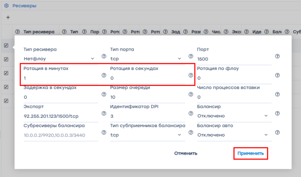Click help icon for Размер очереди

pos(190,95)
